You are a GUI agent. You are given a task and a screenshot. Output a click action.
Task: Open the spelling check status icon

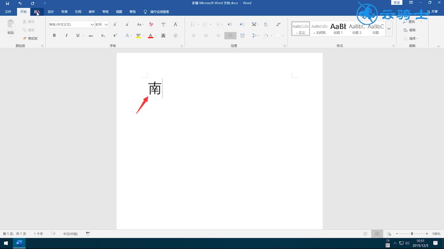click(53, 234)
